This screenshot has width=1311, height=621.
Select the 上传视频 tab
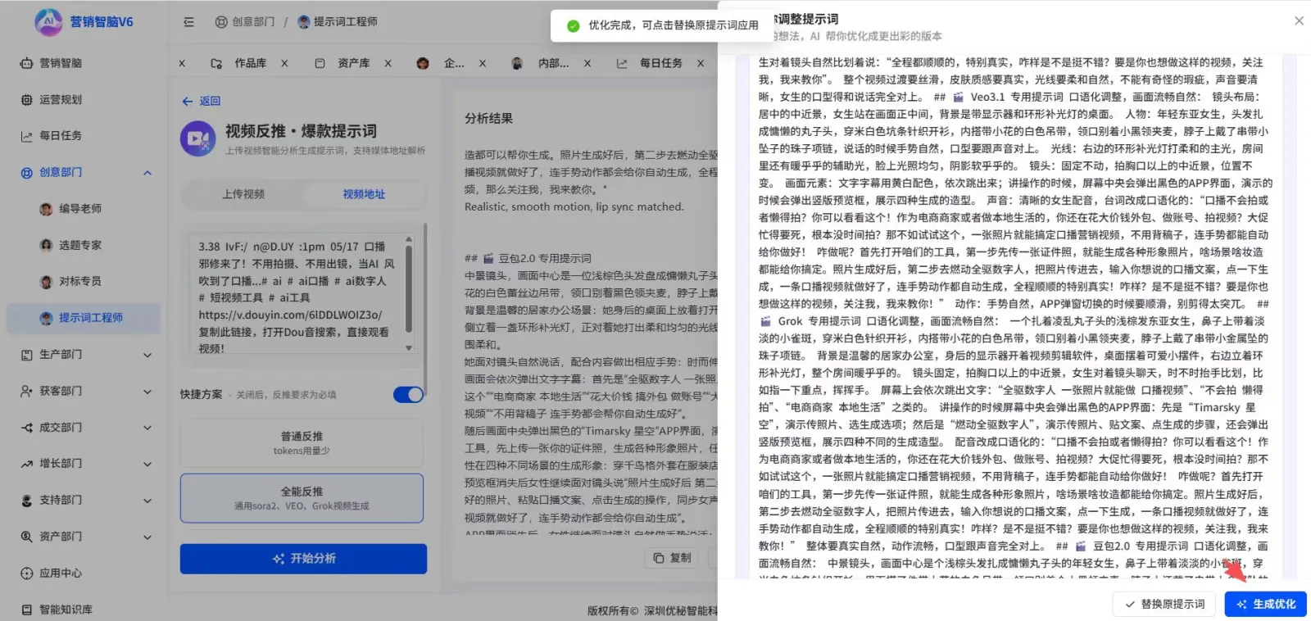[243, 194]
